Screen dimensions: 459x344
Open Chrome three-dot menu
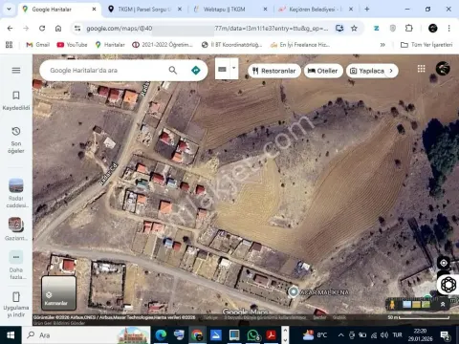[448, 29]
